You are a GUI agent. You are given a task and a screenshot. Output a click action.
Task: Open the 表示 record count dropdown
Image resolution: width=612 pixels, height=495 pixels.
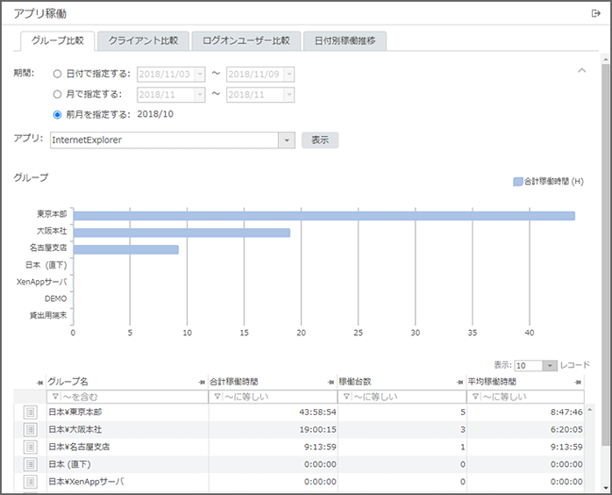[x=550, y=366]
